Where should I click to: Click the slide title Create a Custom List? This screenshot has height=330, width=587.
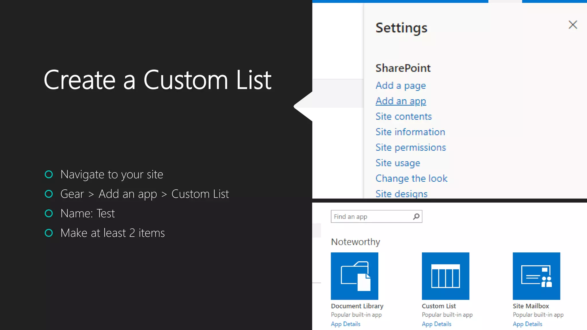tap(157, 80)
